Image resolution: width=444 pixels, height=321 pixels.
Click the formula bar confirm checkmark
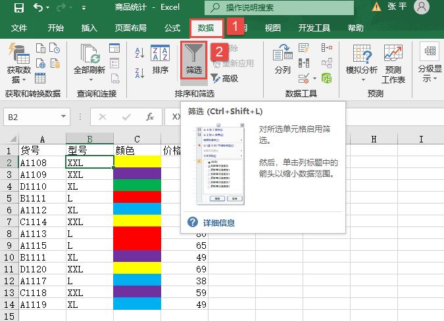coord(126,117)
